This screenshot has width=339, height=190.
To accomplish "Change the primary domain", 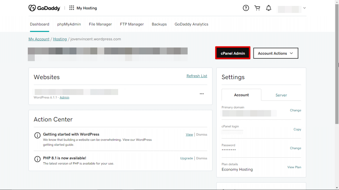I will pyautogui.click(x=295, y=110).
